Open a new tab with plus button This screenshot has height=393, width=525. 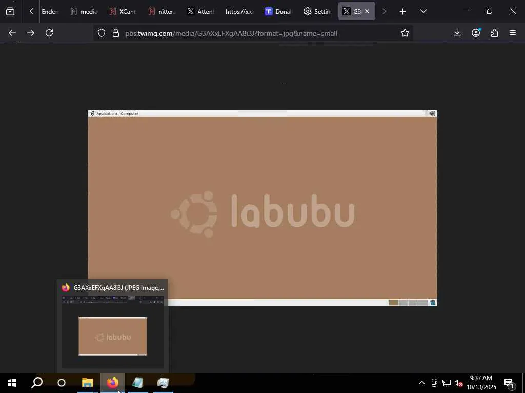pos(403,12)
